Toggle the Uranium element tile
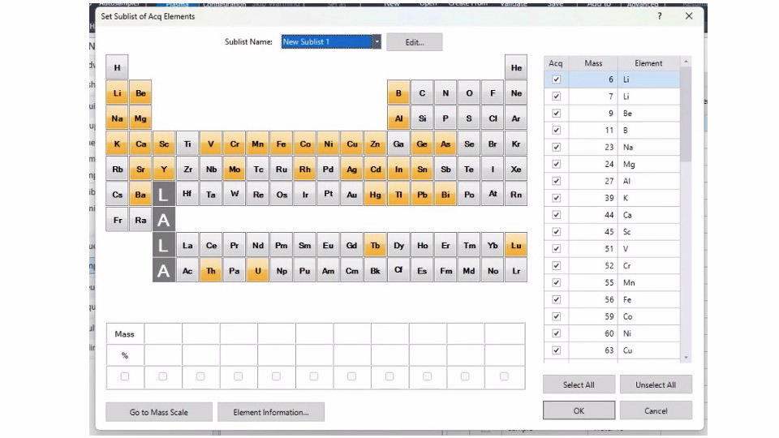The width and height of the screenshot is (779, 438). click(x=258, y=271)
